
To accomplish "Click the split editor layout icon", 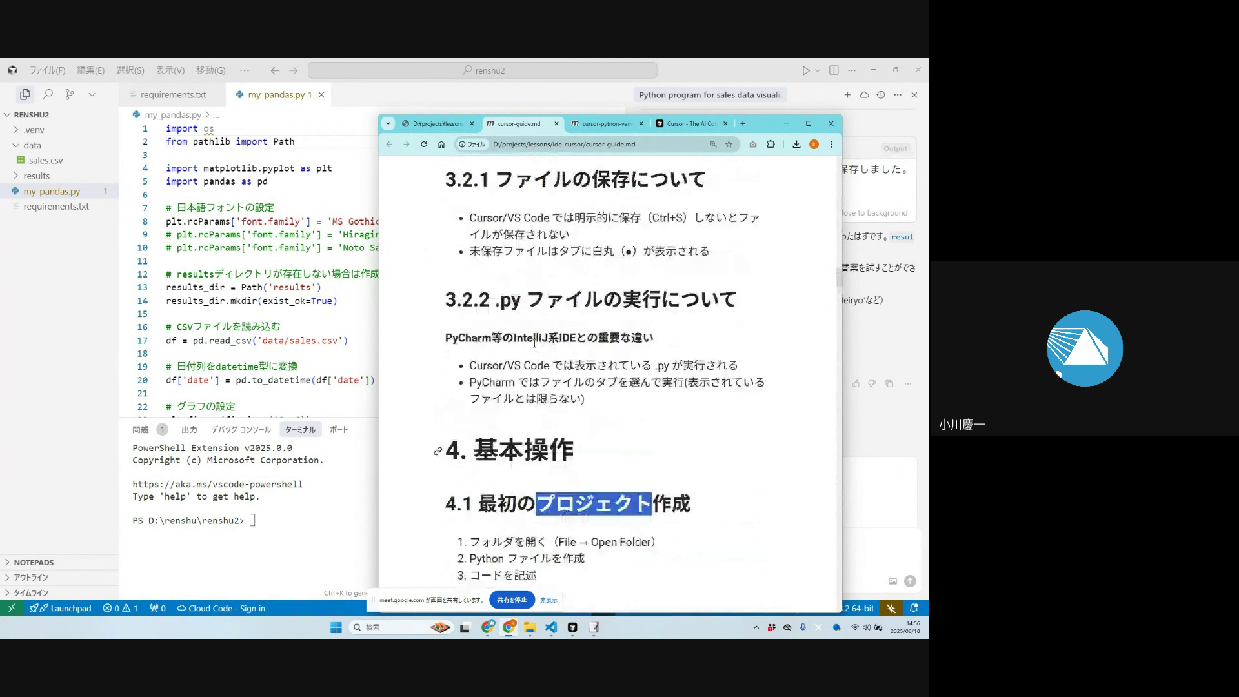I will [x=834, y=70].
